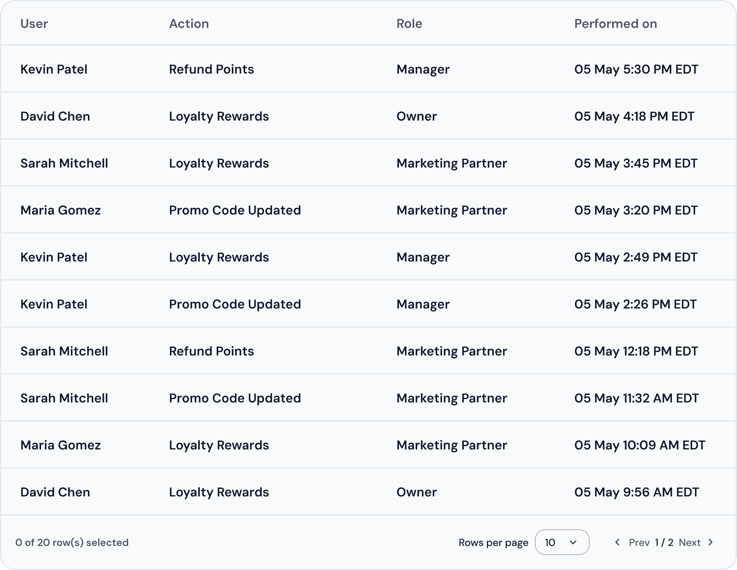Select Sarah Mitchell in the 11:32 AM row
Image resolution: width=737 pixels, height=570 pixels.
[x=64, y=398]
